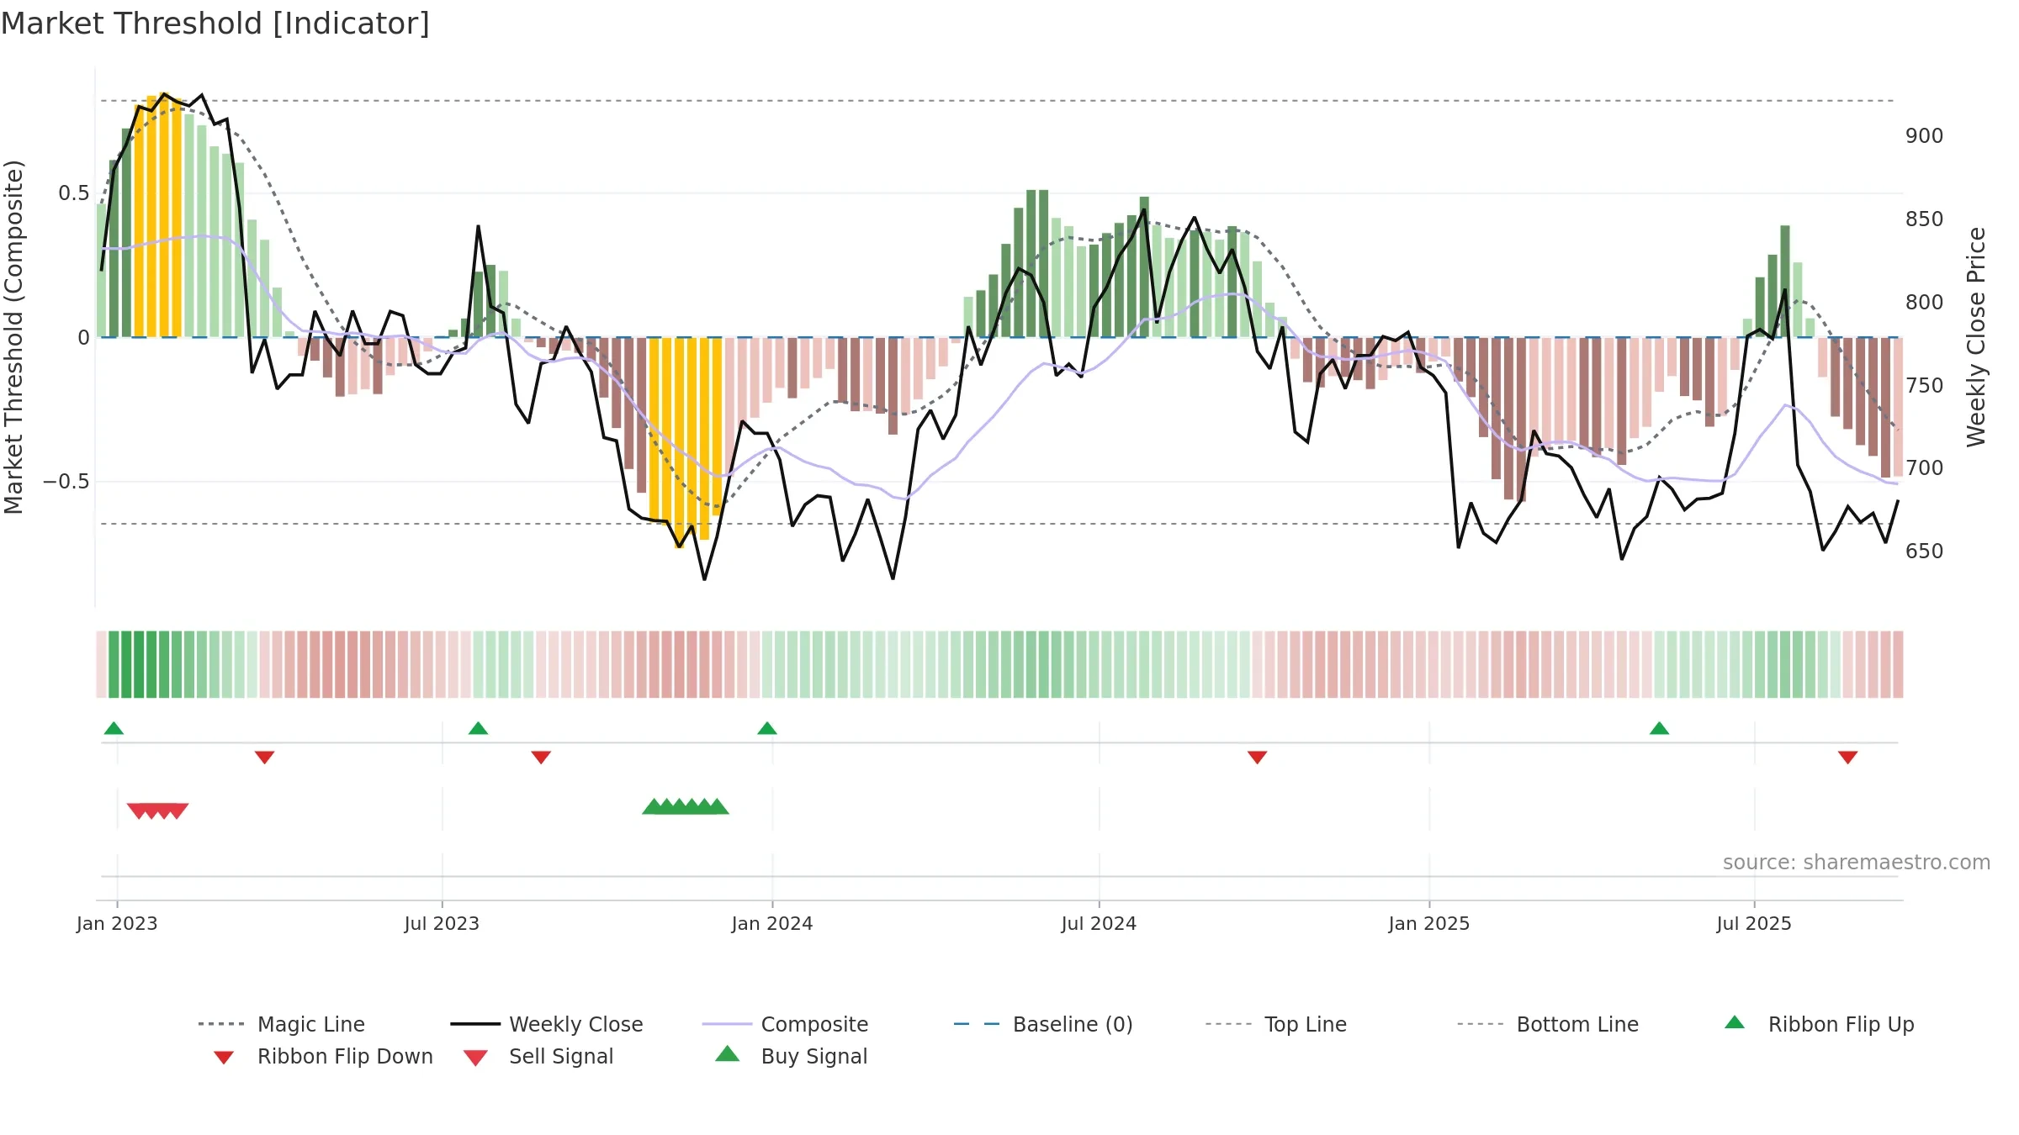
Task: Click the 850 price axis label
Action: tap(1925, 219)
